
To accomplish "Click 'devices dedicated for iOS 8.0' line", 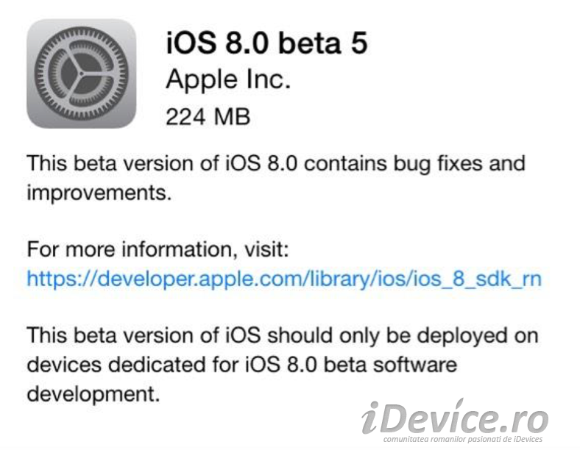I will pos(172,365).
